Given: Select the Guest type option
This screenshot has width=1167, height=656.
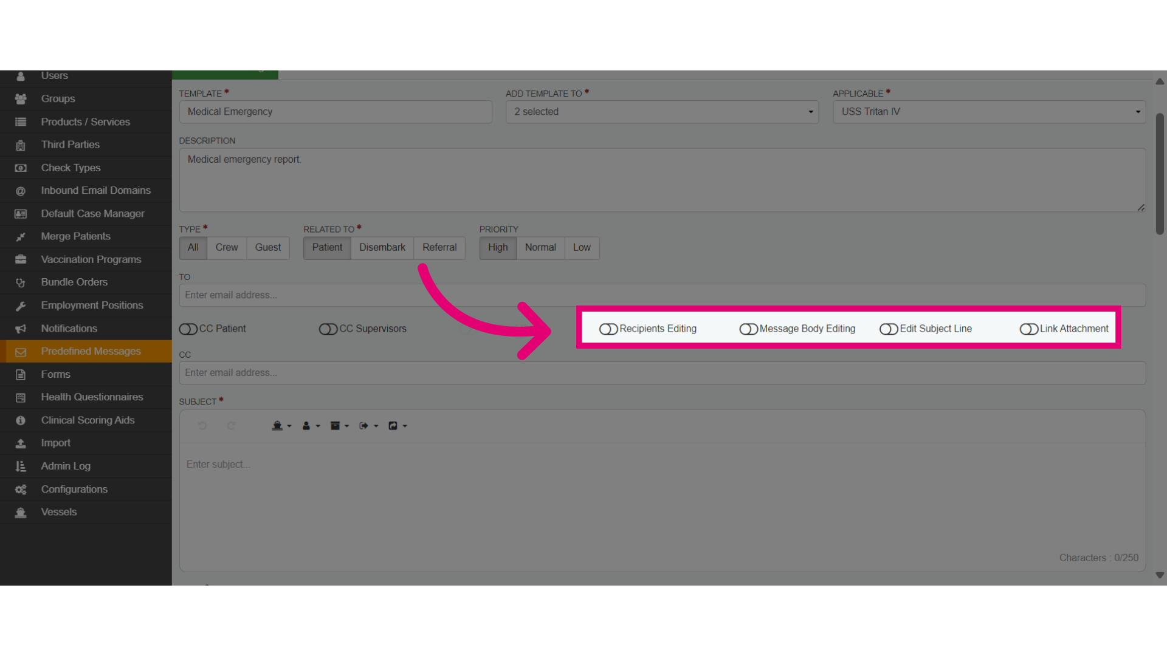Looking at the screenshot, I should pyautogui.click(x=268, y=248).
